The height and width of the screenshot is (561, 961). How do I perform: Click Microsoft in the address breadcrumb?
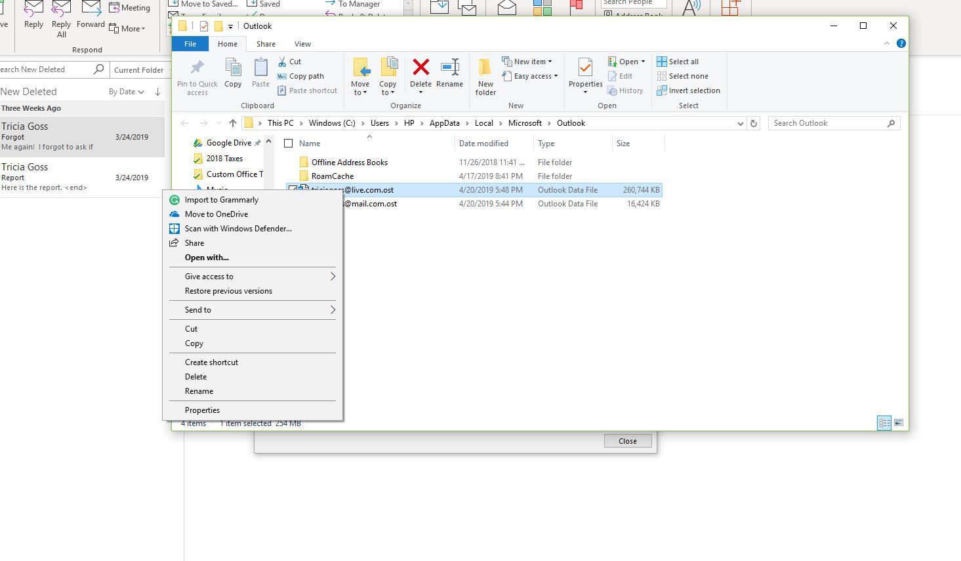525,123
